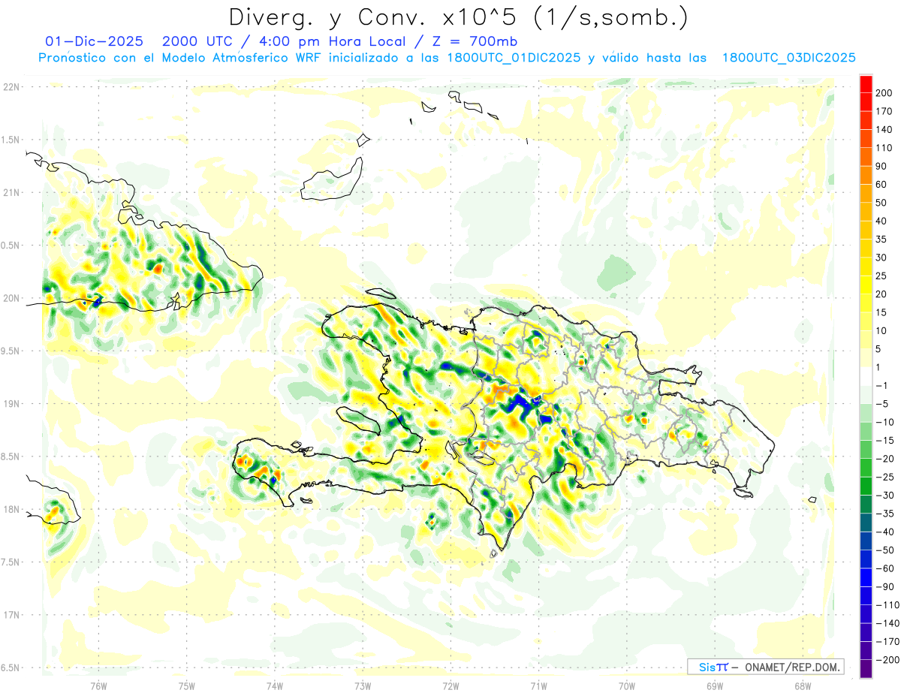The image size is (901, 696).
Task: Click the '68W' longitude label
Action: pyautogui.click(x=803, y=685)
